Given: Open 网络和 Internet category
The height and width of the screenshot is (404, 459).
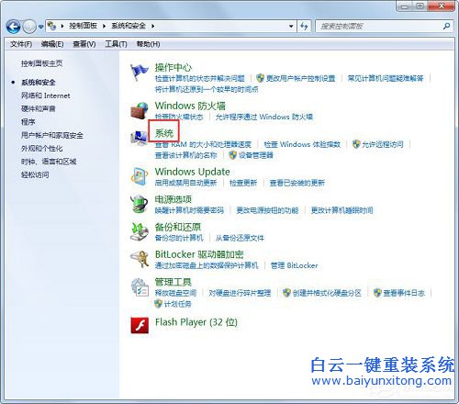Looking at the screenshot, I should 46,95.
